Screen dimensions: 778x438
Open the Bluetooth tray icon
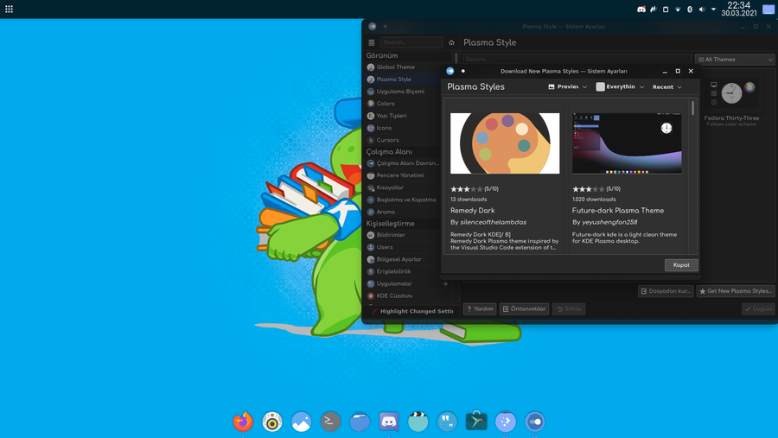690,10
